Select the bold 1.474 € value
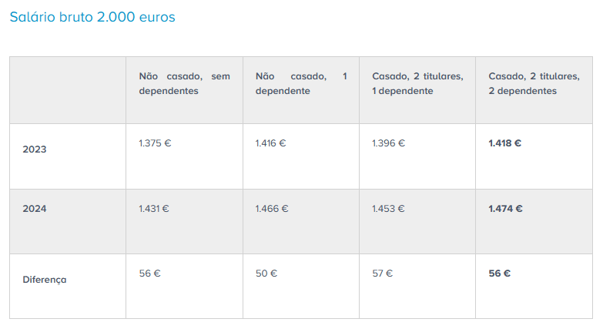 click(x=505, y=209)
